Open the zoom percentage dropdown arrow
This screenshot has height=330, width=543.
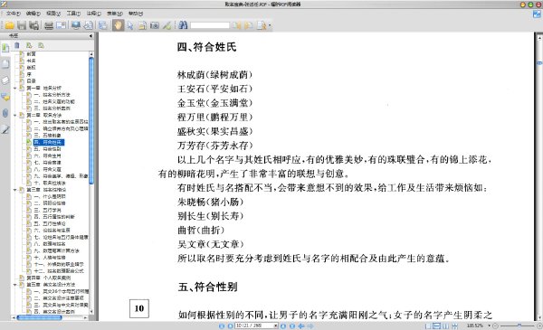pos(489,325)
